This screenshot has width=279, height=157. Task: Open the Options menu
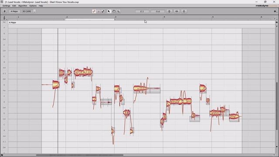(33, 6)
